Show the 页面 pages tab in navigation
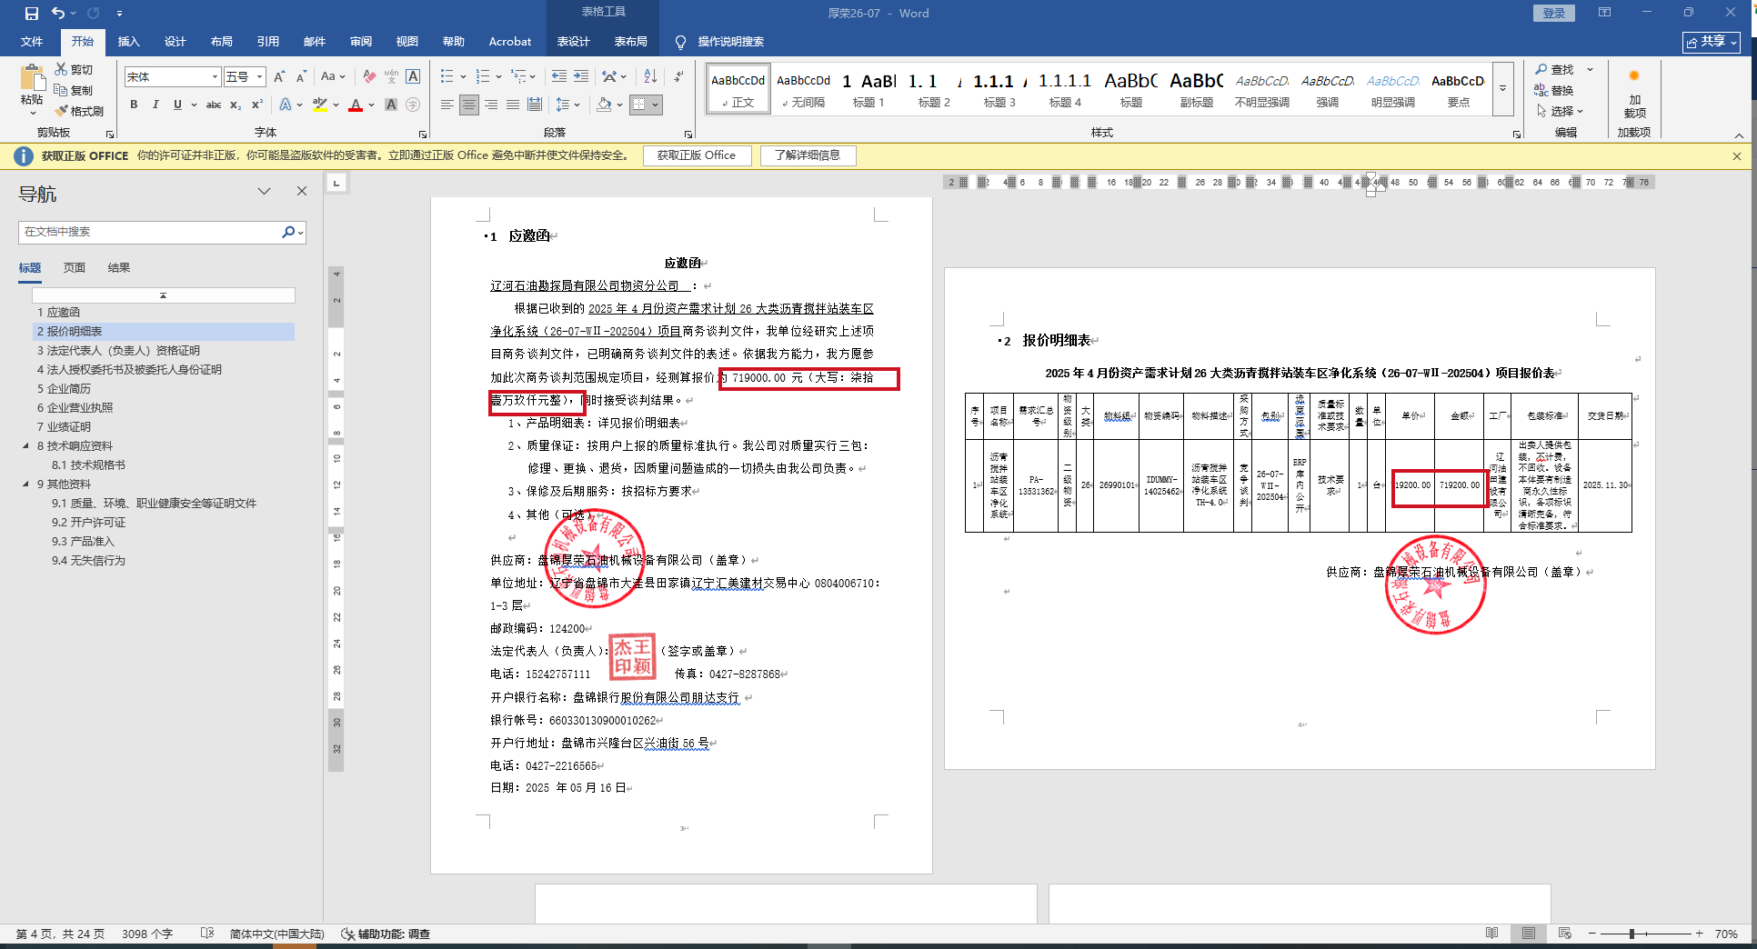The width and height of the screenshot is (1757, 949). click(75, 268)
